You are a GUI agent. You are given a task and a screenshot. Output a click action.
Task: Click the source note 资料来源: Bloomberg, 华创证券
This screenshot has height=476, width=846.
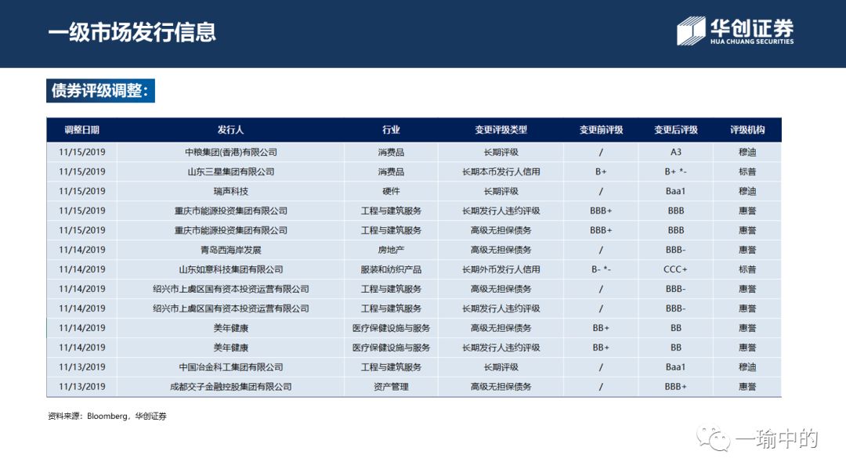click(x=107, y=416)
